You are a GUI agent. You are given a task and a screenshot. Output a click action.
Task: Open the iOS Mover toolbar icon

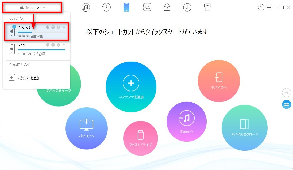[147, 7]
